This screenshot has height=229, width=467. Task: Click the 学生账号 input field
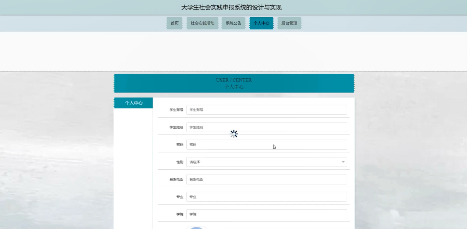coord(267,110)
